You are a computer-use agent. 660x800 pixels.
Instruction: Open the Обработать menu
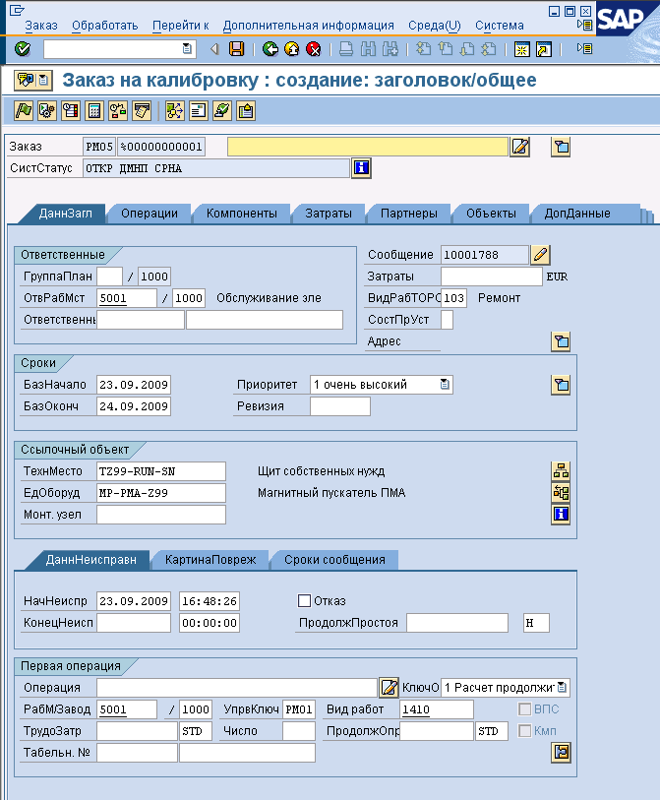[104, 26]
